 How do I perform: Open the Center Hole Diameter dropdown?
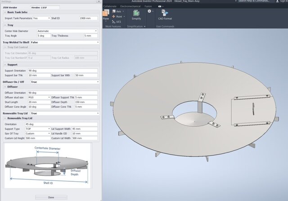[x=67, y=31]
